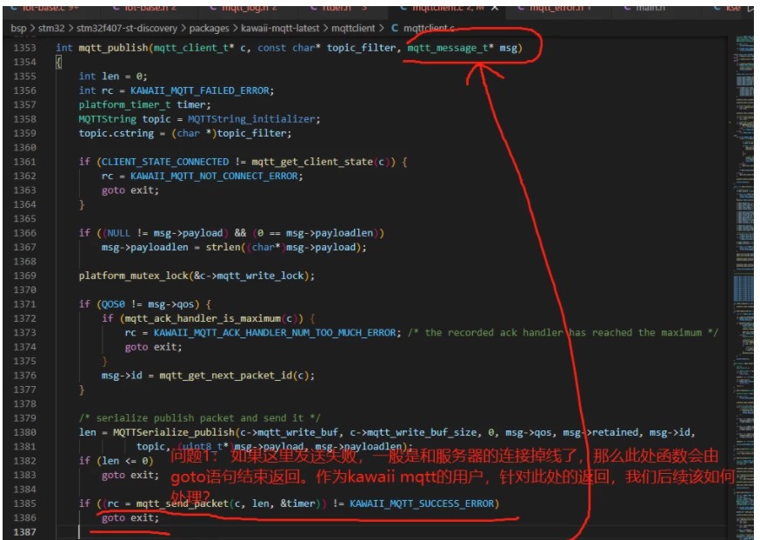760x540 pixels.
Task: Click topic.cstring on line 1359
Action: click(x=117, y=133)
